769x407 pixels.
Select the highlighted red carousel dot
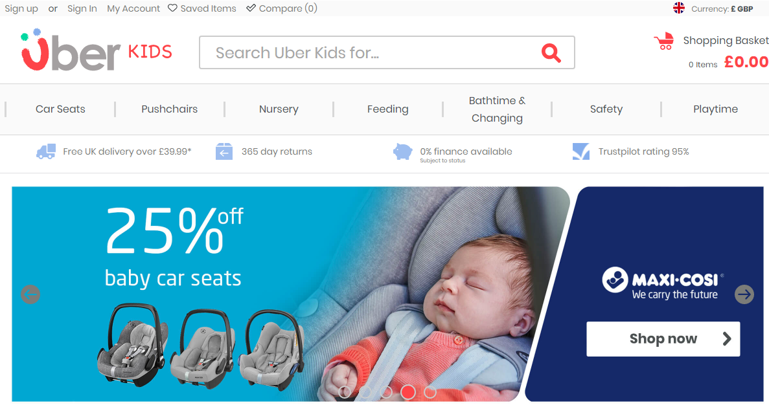tap(408, 392)
